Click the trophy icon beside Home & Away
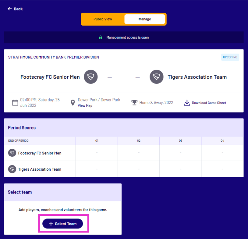The width and height of the screenshot is (248, 239). point(134,102)
